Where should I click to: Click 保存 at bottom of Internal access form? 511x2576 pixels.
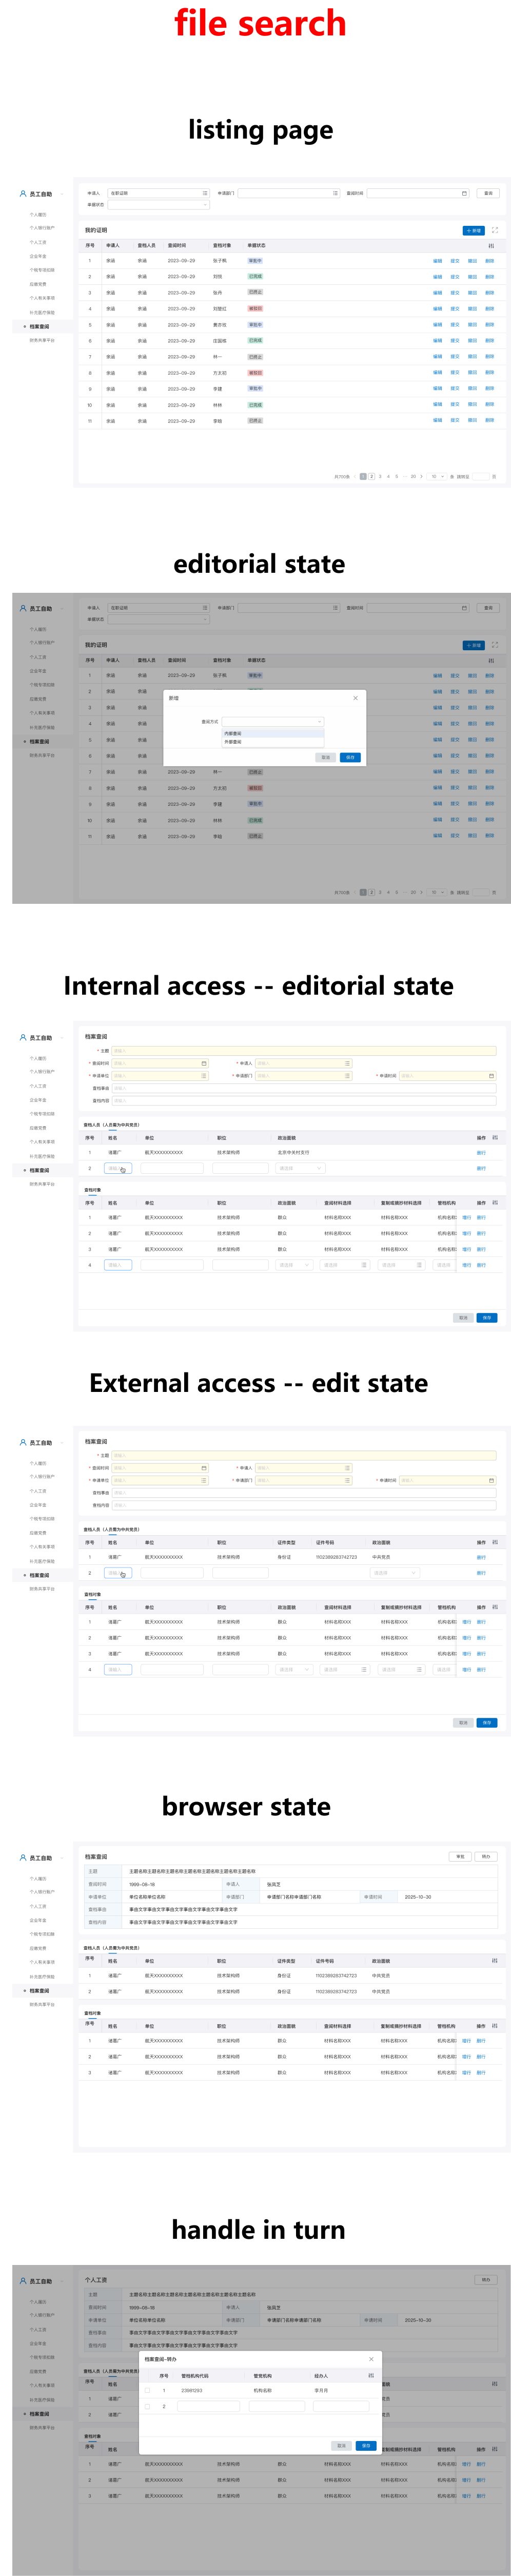(487, 1317)
